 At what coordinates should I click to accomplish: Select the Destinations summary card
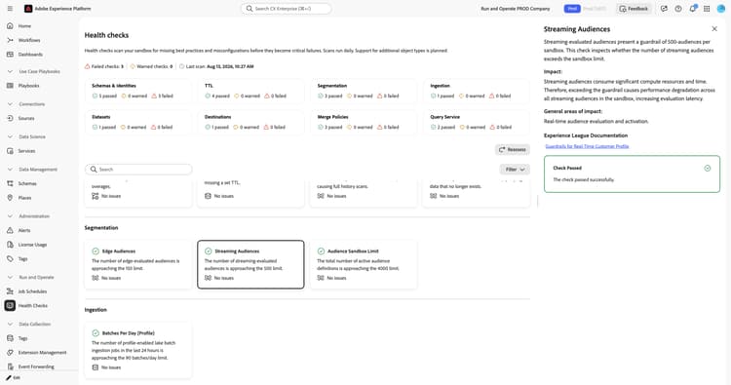(x=250, y=122)
